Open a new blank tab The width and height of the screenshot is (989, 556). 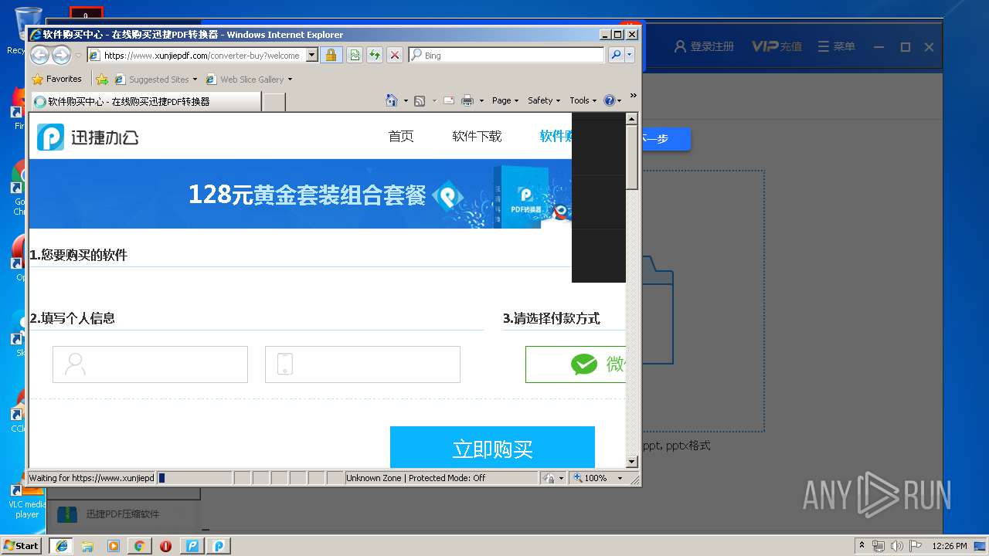274,101
